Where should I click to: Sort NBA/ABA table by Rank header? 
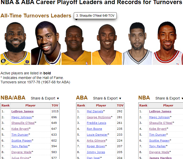pos(5,105)
